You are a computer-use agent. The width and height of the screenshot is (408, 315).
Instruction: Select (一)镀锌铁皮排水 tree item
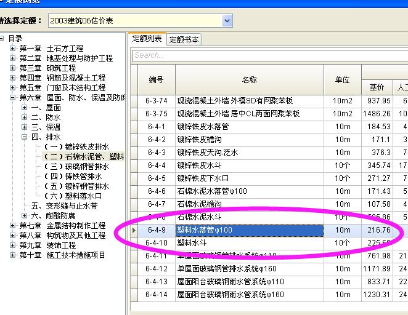point(77,146)
